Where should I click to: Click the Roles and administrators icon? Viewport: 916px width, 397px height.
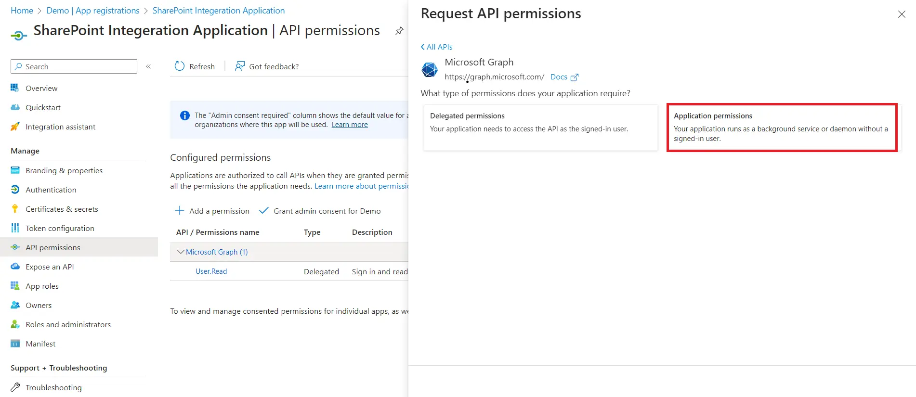[15, 324]
